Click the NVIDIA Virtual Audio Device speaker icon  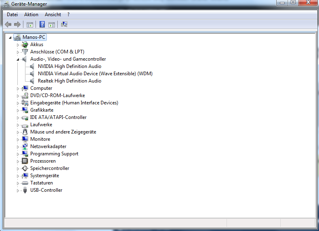[32, 74]
